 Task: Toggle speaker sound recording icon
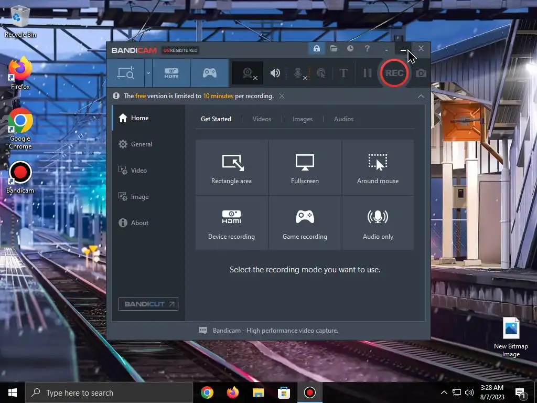click(x=275, y=73)
